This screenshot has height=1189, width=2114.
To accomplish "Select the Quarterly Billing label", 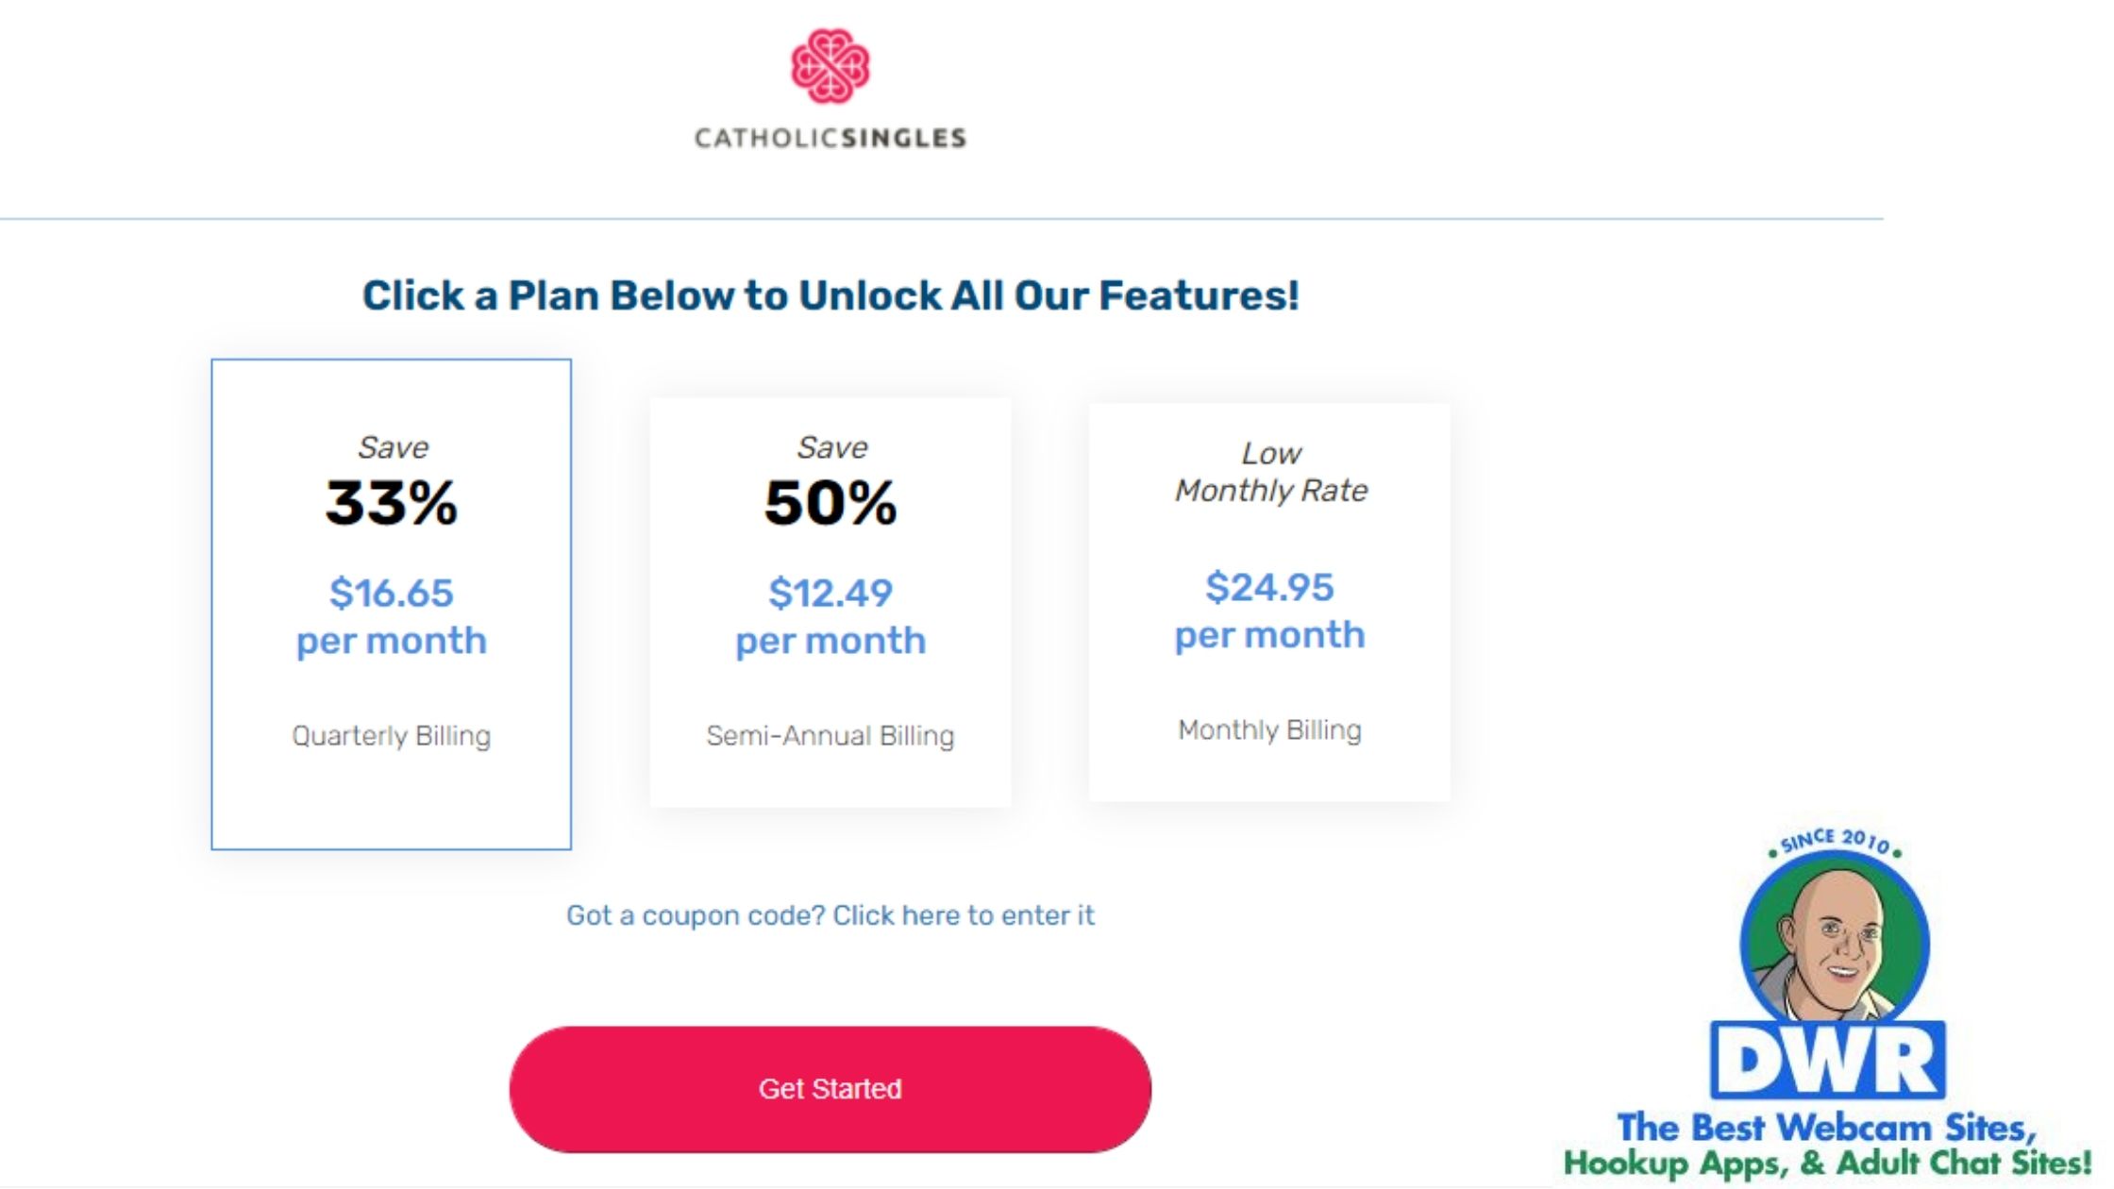I will (x=392, y=736).
